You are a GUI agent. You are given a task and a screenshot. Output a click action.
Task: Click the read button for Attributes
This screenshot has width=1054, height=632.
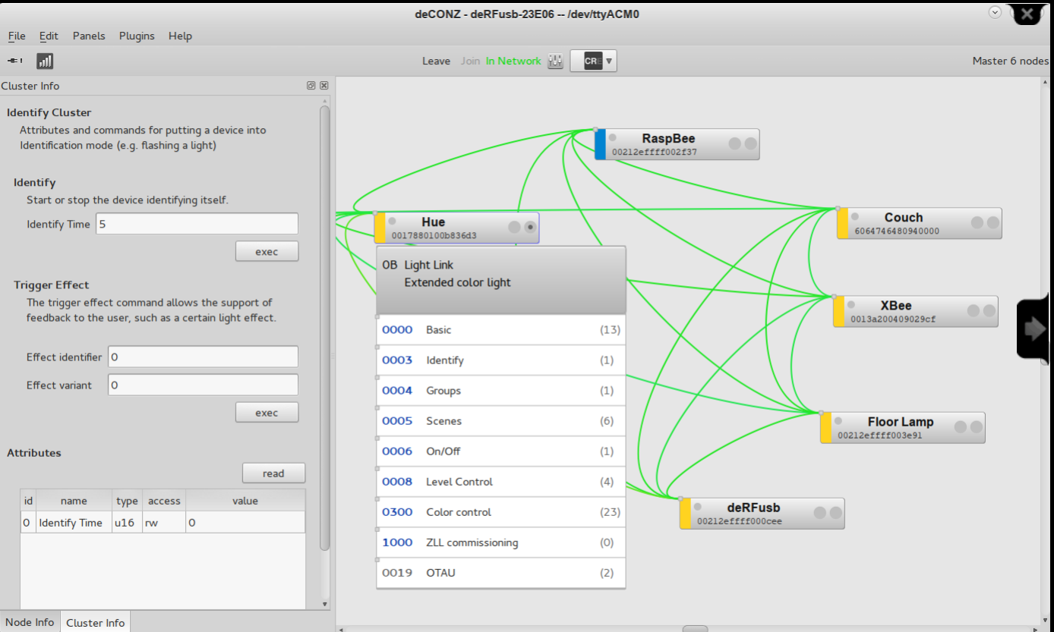coord(273,473)
